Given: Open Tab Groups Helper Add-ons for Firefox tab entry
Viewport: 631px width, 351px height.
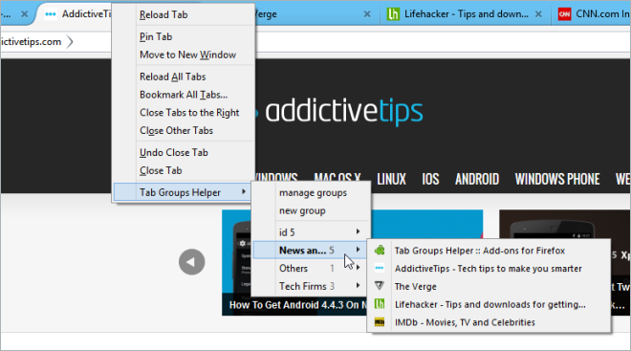Looking at the screenshot, I should [x=479, y=251].
